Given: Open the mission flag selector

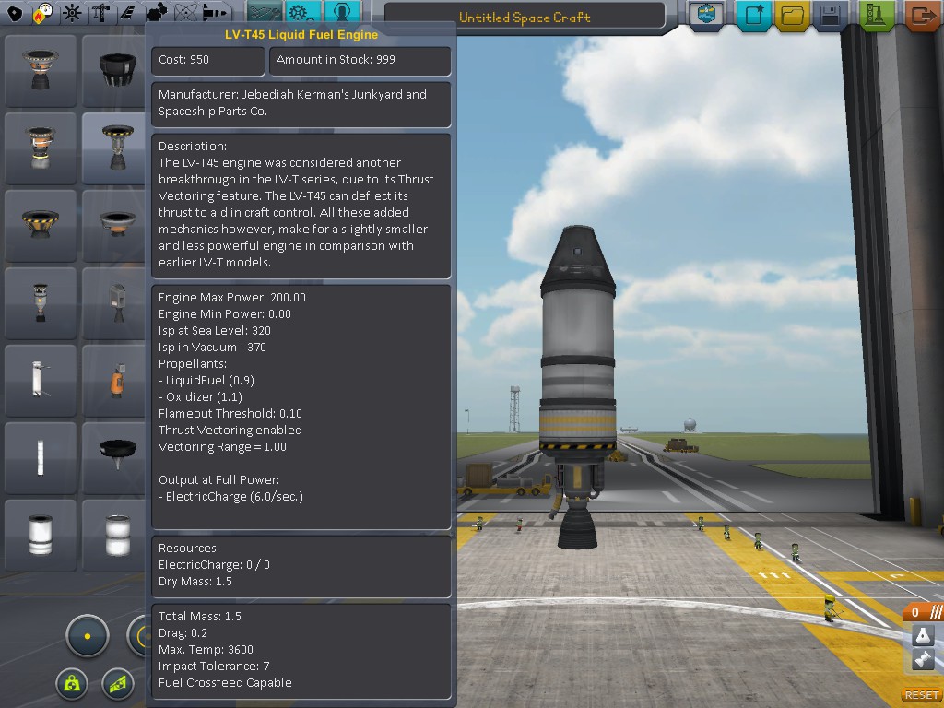Looking at the screenshot, I should 705,15.
